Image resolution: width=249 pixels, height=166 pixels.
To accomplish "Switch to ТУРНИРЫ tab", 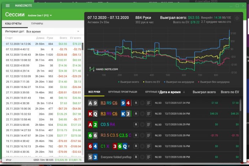I will click(x=37, y=24).
